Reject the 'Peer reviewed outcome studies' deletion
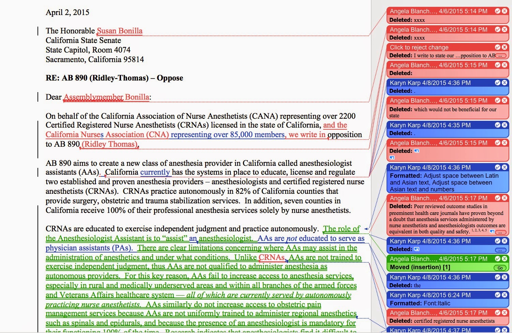 [x=505, y=198]
